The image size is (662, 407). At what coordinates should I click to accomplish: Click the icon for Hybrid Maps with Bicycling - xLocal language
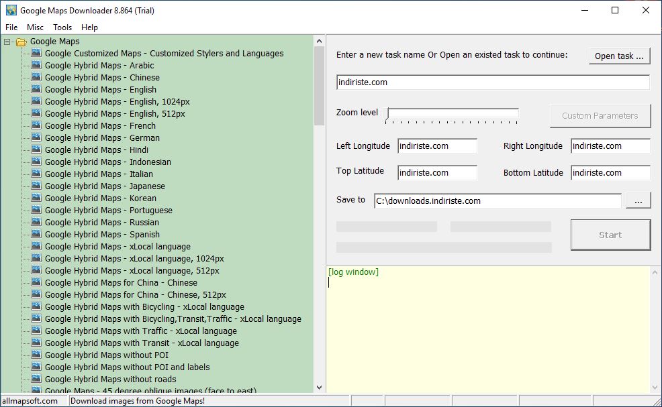point(36,306)
